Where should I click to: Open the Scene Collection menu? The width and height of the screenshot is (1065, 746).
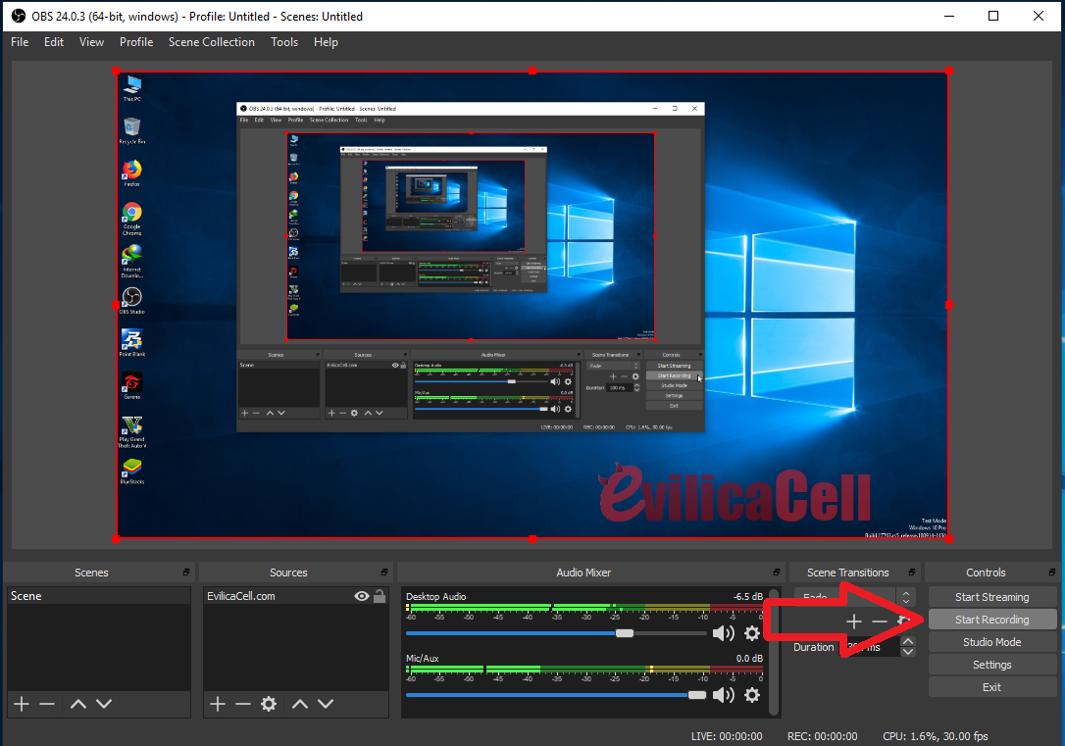pos(212,41)
